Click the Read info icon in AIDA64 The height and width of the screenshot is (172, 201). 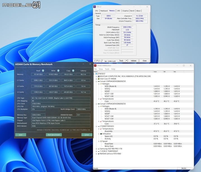(x=43, y=70)
